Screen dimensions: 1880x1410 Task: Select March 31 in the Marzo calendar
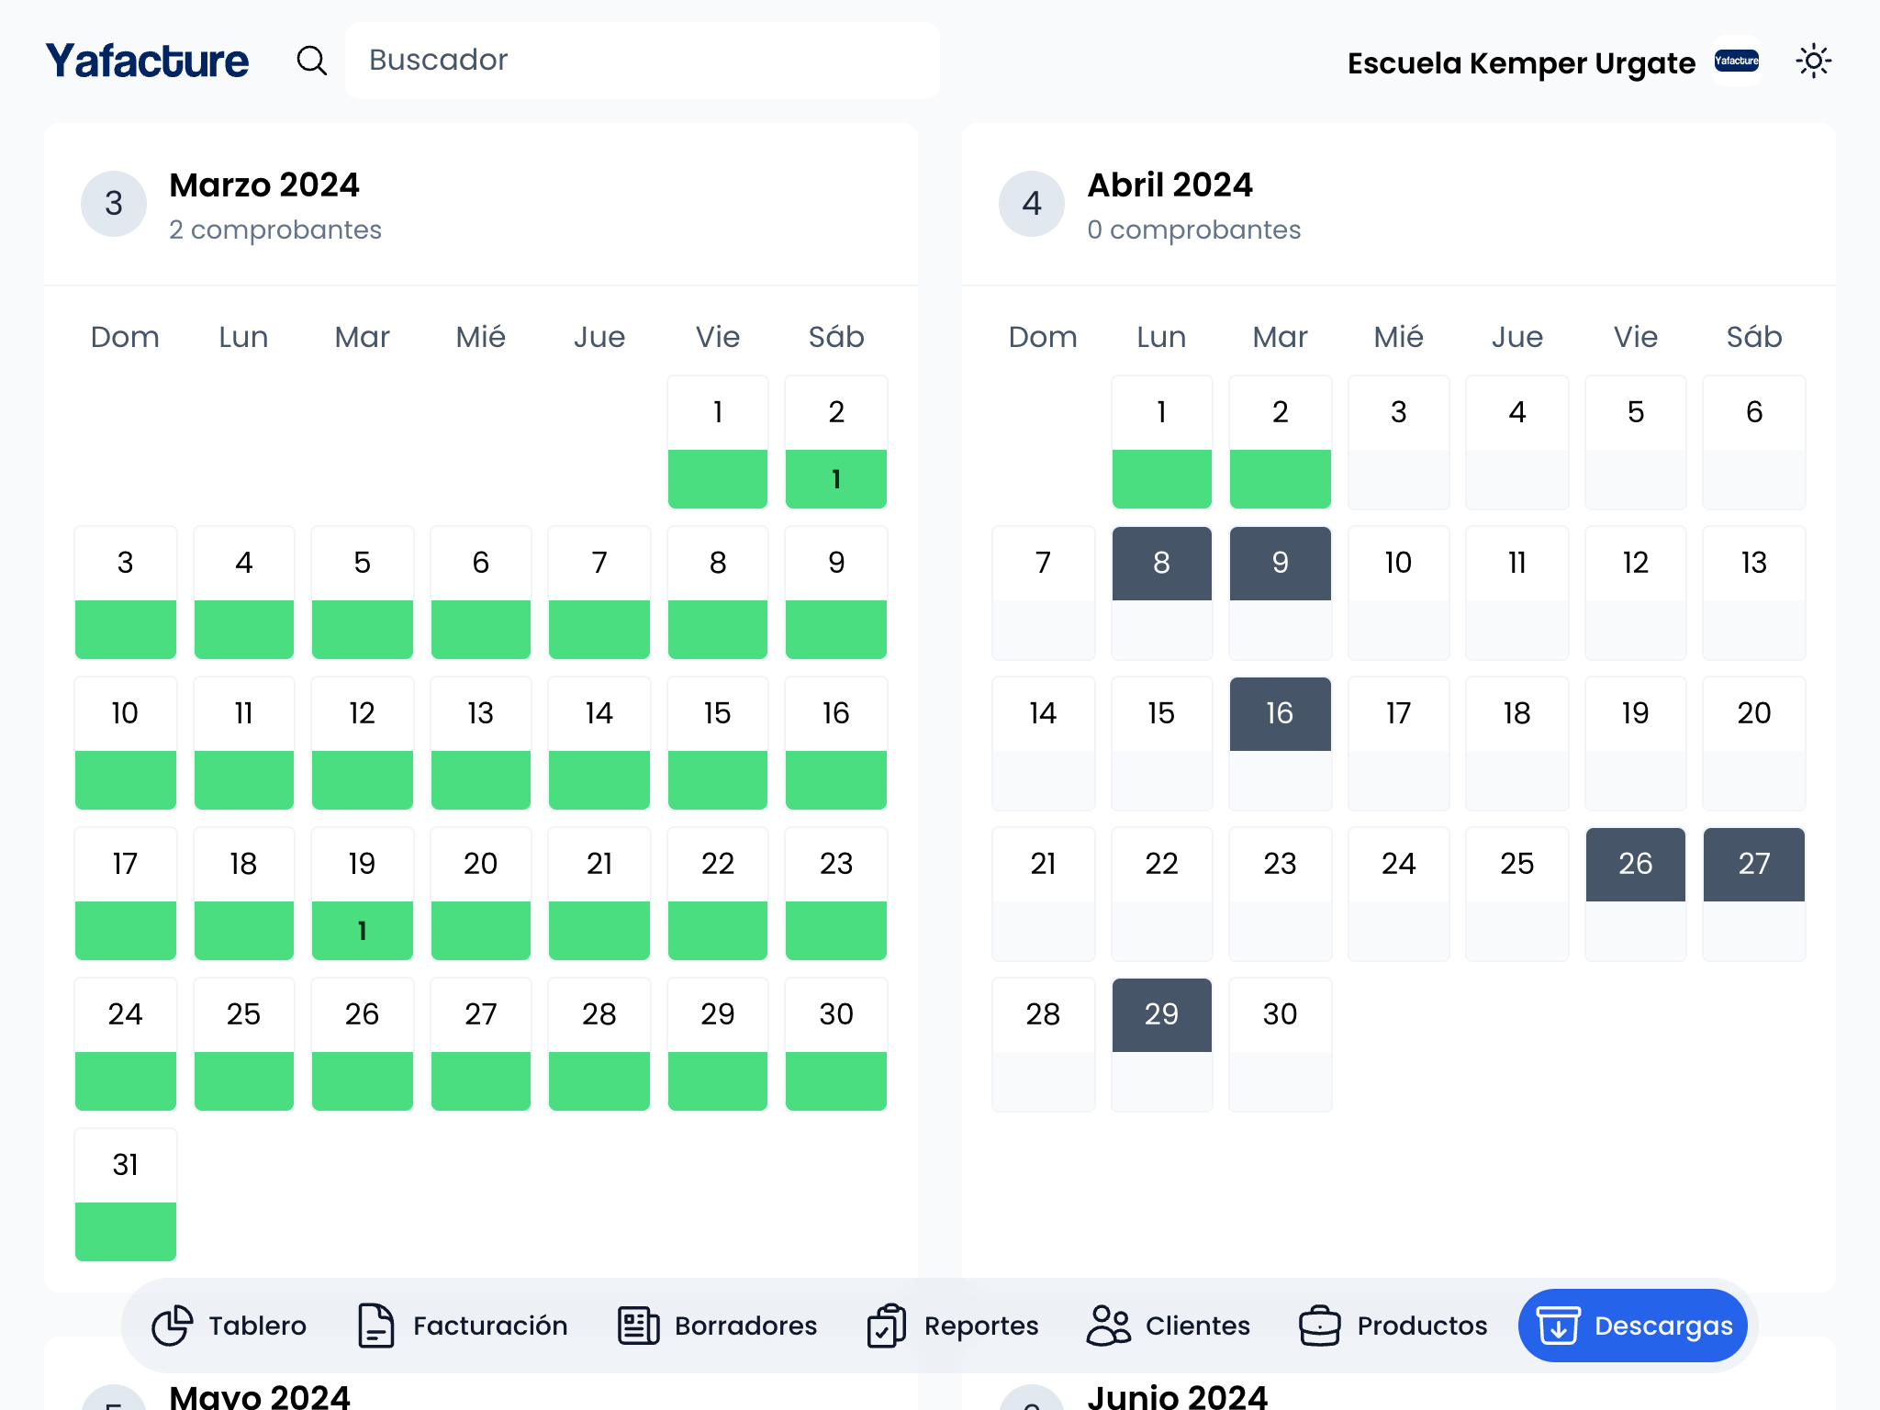[126, 1194]
